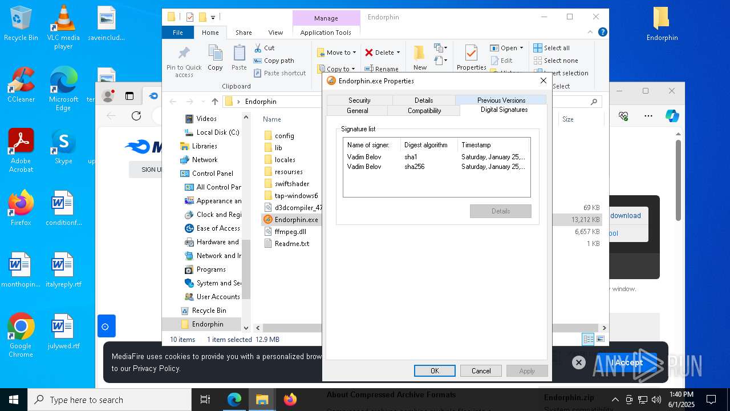The image size is (730, 411).
Task: Click Cancel in Properties dialog
Action: tap(481, 370)
